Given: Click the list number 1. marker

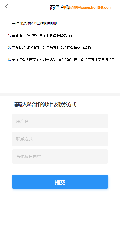Looking at the screenshot, I should pyautogui.click(x=9, y=36).
